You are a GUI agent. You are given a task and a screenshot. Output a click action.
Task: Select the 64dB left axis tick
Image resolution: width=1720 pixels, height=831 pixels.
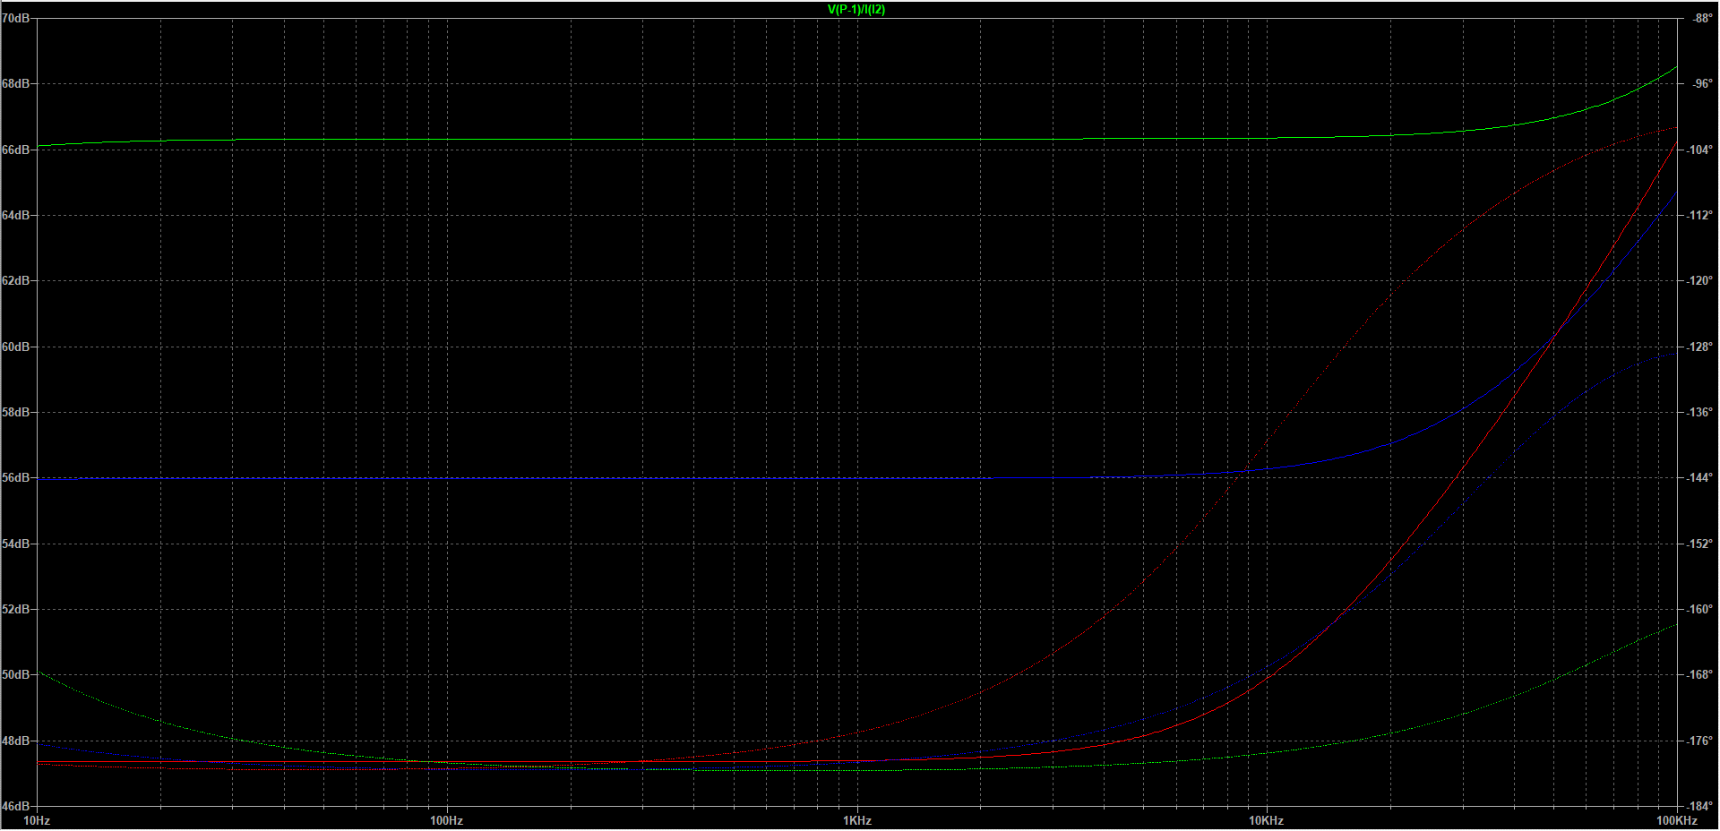click(15, 215)
